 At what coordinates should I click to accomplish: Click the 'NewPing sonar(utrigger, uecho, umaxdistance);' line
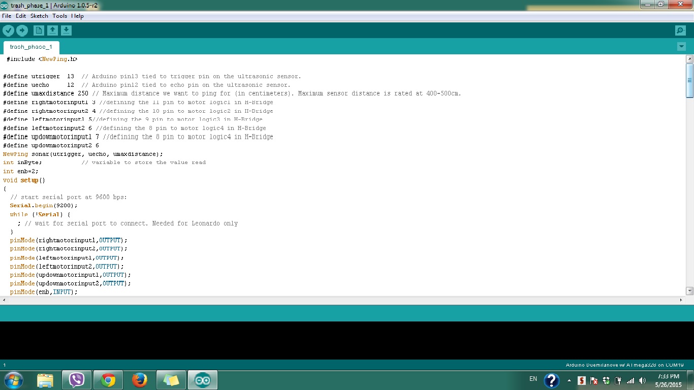click(83, 154)
